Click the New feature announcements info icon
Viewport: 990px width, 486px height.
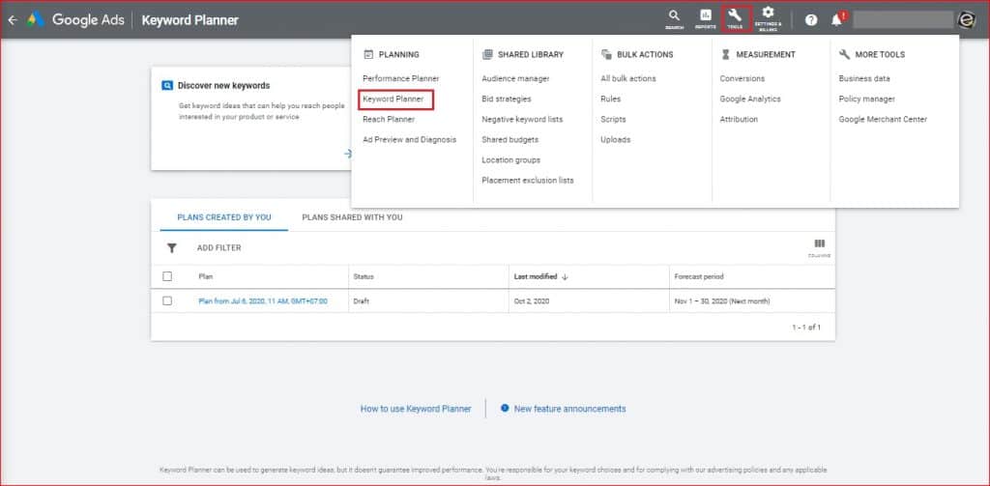(x=505, y=409)
